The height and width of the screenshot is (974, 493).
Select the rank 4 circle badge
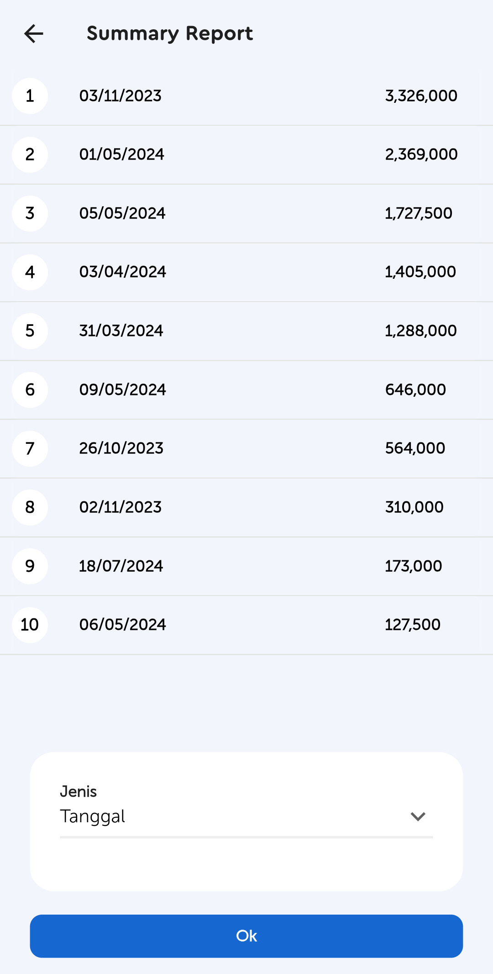(x=30, y=272)
